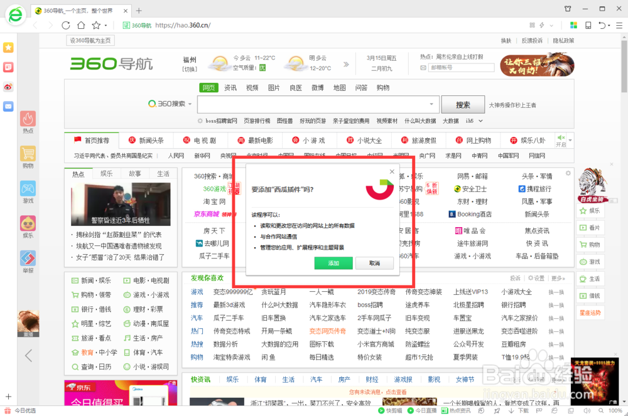The image size is (628, 416).
Task: Open a new tab with plus
Action: (139, 11)
